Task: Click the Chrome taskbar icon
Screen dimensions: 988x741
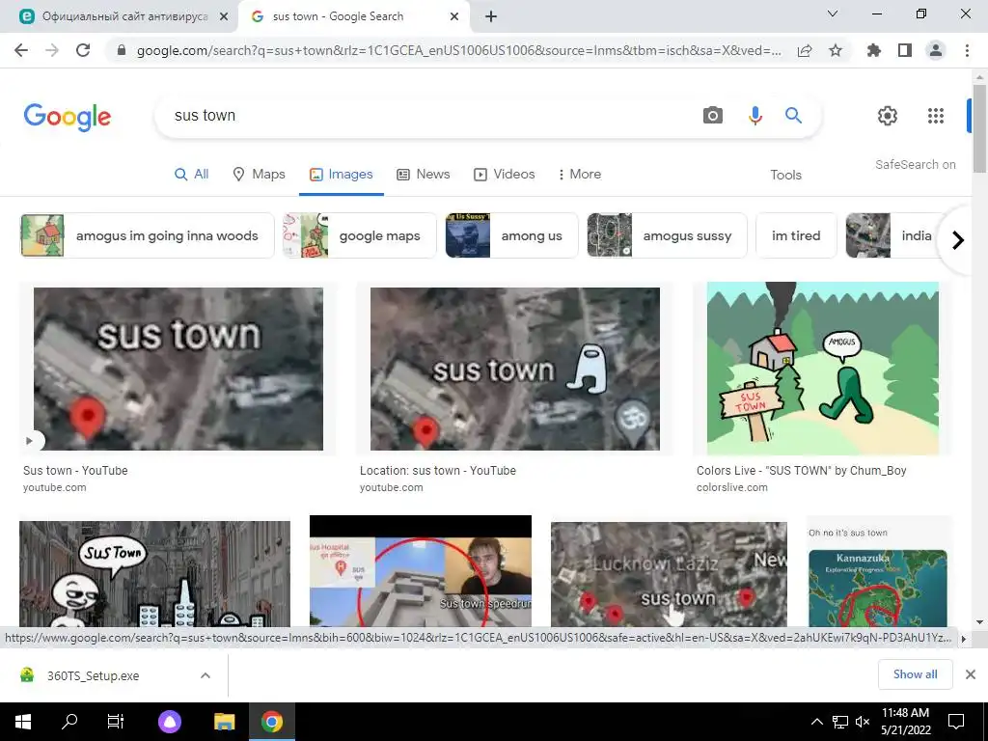Action: (271, 722)
